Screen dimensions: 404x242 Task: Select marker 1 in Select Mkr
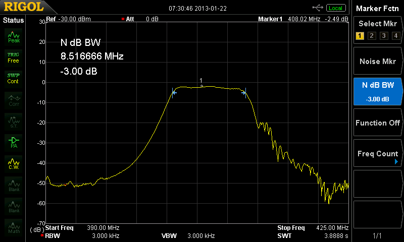(360, 36)
